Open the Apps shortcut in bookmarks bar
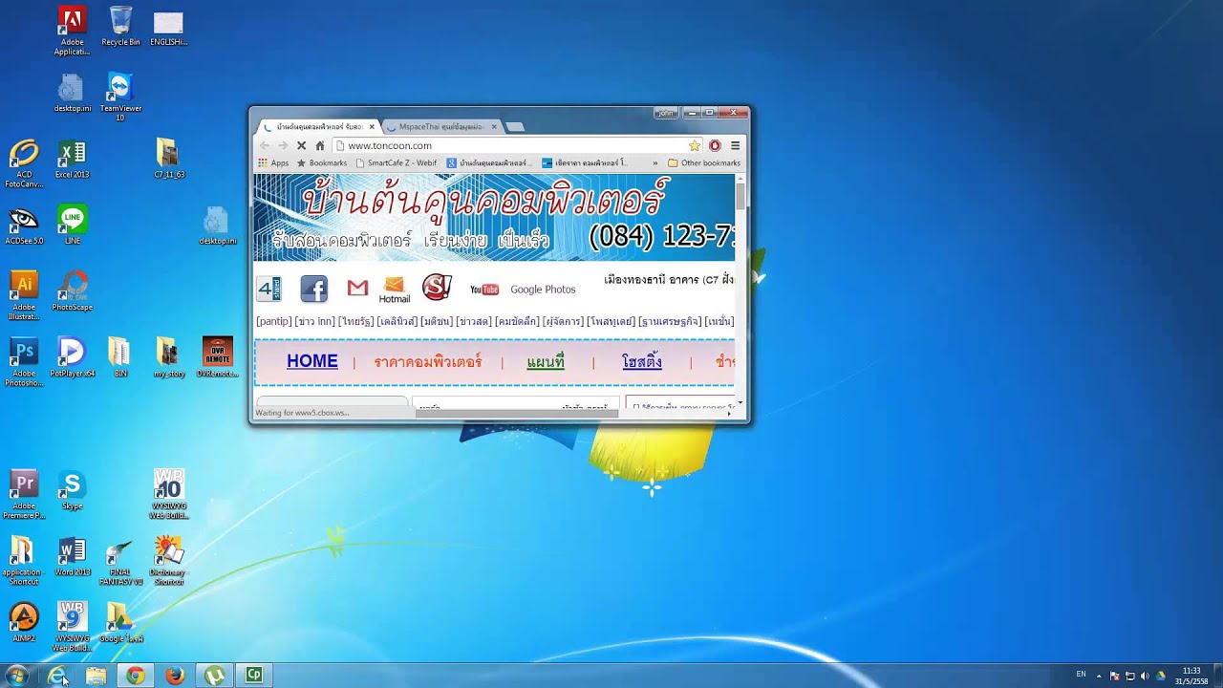 click(273, 163)
